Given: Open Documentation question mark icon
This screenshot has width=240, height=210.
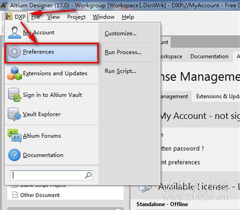Looking at the screenshot, I should (x=14, y=155).
